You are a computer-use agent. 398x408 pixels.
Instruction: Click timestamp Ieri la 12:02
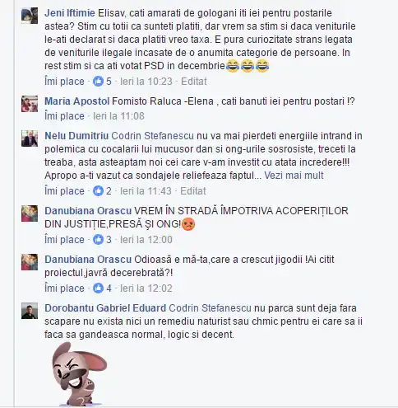pos(146,288)
